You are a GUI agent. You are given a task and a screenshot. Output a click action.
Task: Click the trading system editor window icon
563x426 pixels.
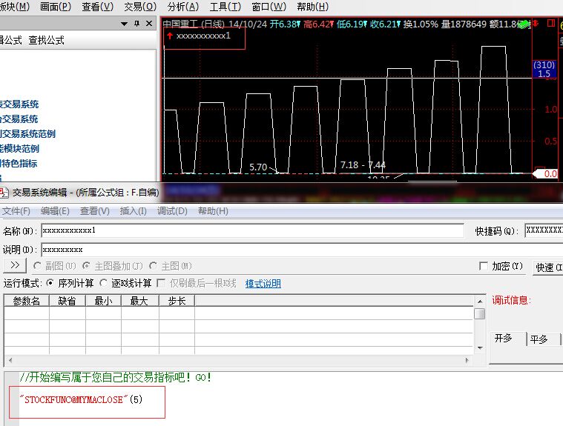[x=6, y=193]
